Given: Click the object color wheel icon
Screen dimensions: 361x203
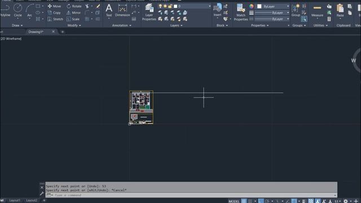Looking at the screenshot, I should pyautogui.click(x=251, y=6).
